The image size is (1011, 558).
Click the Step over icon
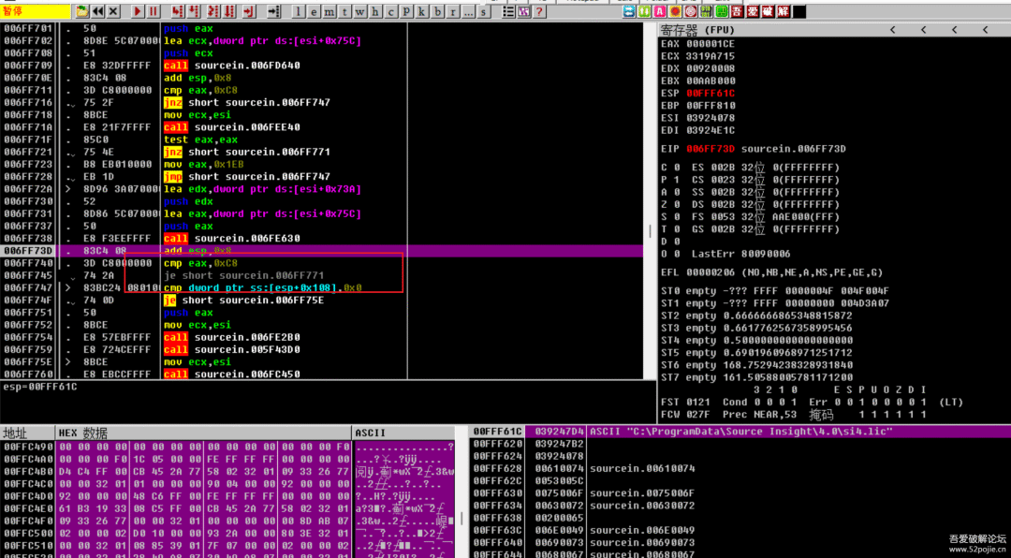(x=194, y=11)
